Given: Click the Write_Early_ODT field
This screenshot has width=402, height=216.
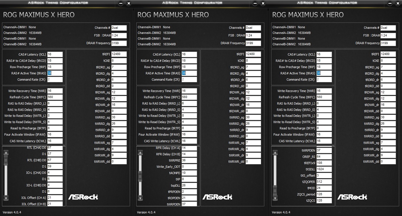Looking at the screenshot, I should (189, 167).
